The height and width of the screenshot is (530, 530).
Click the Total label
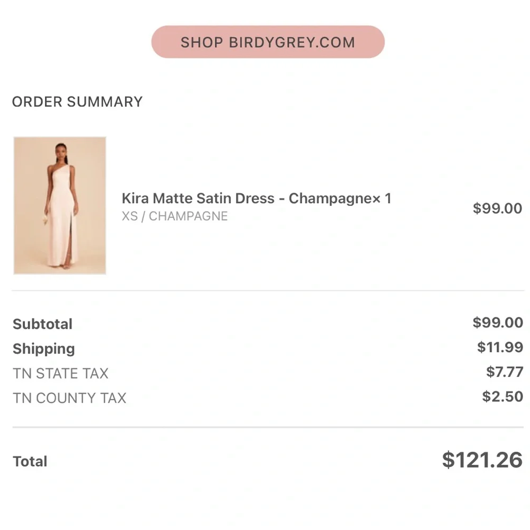[30, 462]
